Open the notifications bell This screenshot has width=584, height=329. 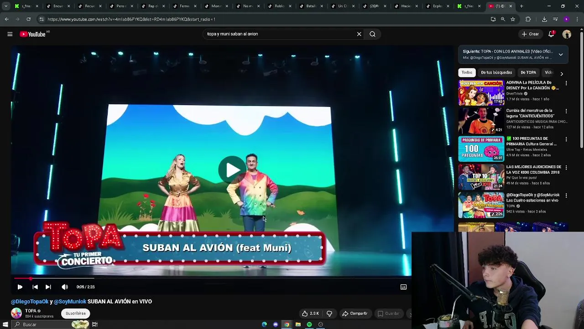click(551, 34)
